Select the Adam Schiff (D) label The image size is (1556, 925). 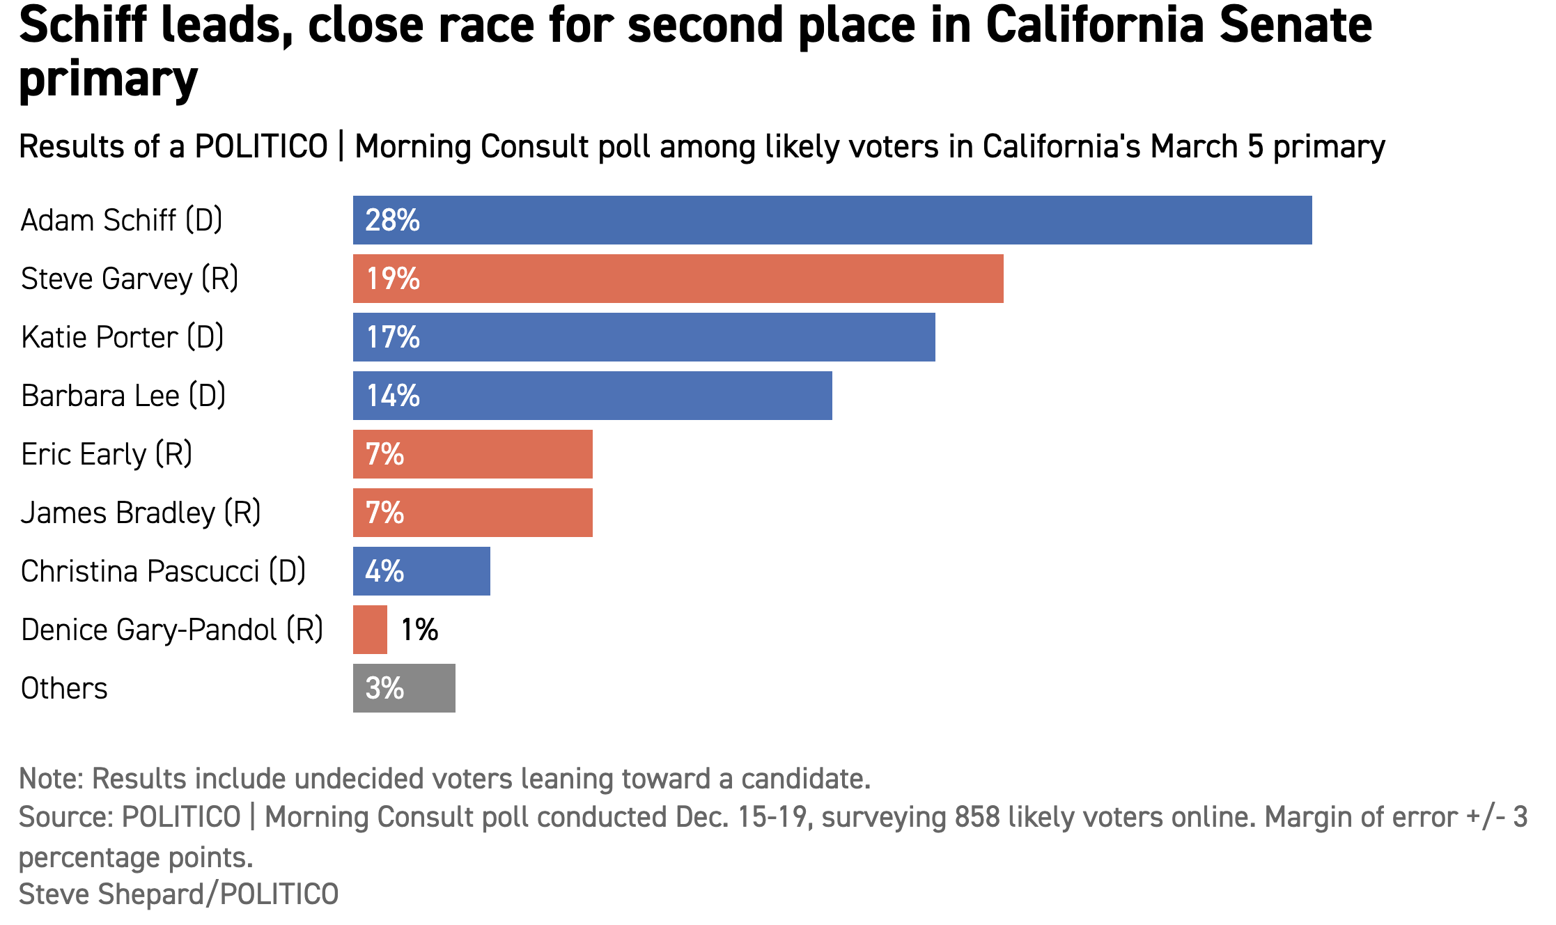click(x=122, y=220)
